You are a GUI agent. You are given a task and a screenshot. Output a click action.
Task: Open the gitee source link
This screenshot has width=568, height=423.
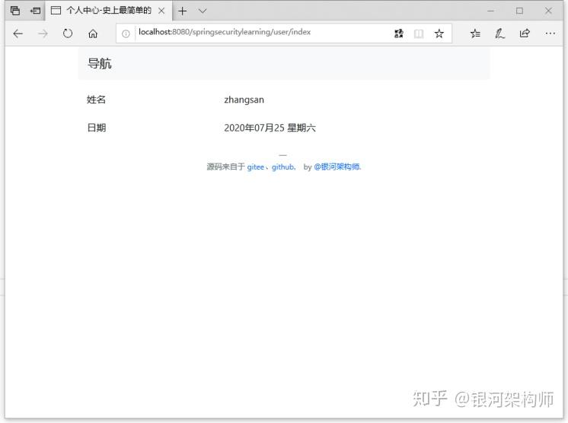(x=255, y=167)
